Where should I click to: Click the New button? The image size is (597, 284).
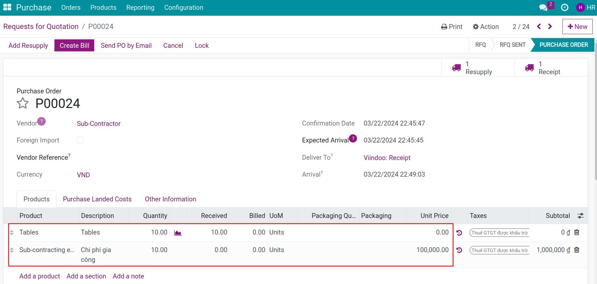[577, 27]
